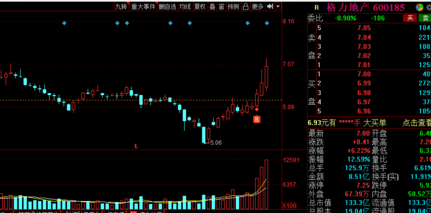This screenshot has width=431, height=213.
Task: Open the colorful pie chart icon beside stock code
Action: pos(419,7)
